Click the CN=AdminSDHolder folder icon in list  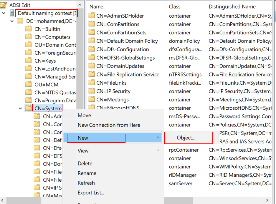pyautogui.click(x=92, y=16)
